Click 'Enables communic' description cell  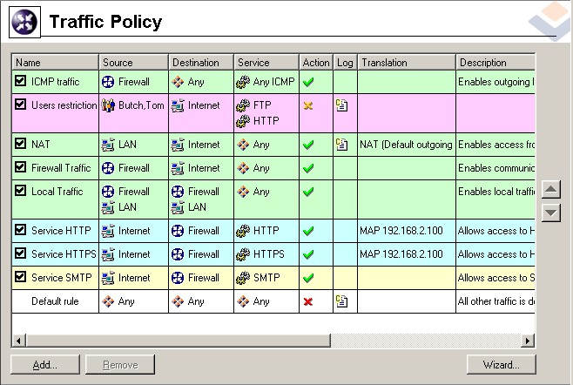[495, 168]
